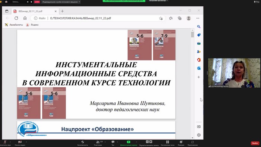Hide the Edge sidebar toggle icon

[x=199, y=127]
